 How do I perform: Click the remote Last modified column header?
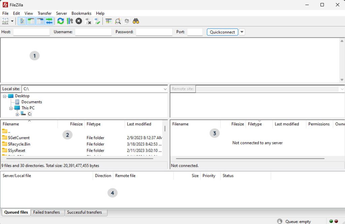(x=289, y=124)
